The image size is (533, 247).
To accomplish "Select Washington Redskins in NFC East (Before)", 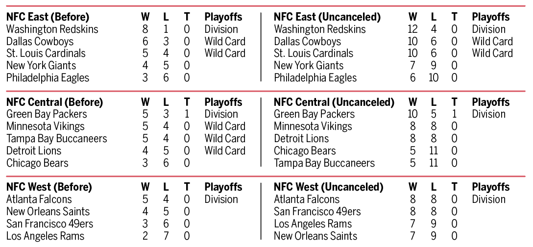I will click(x=52, y=29).
